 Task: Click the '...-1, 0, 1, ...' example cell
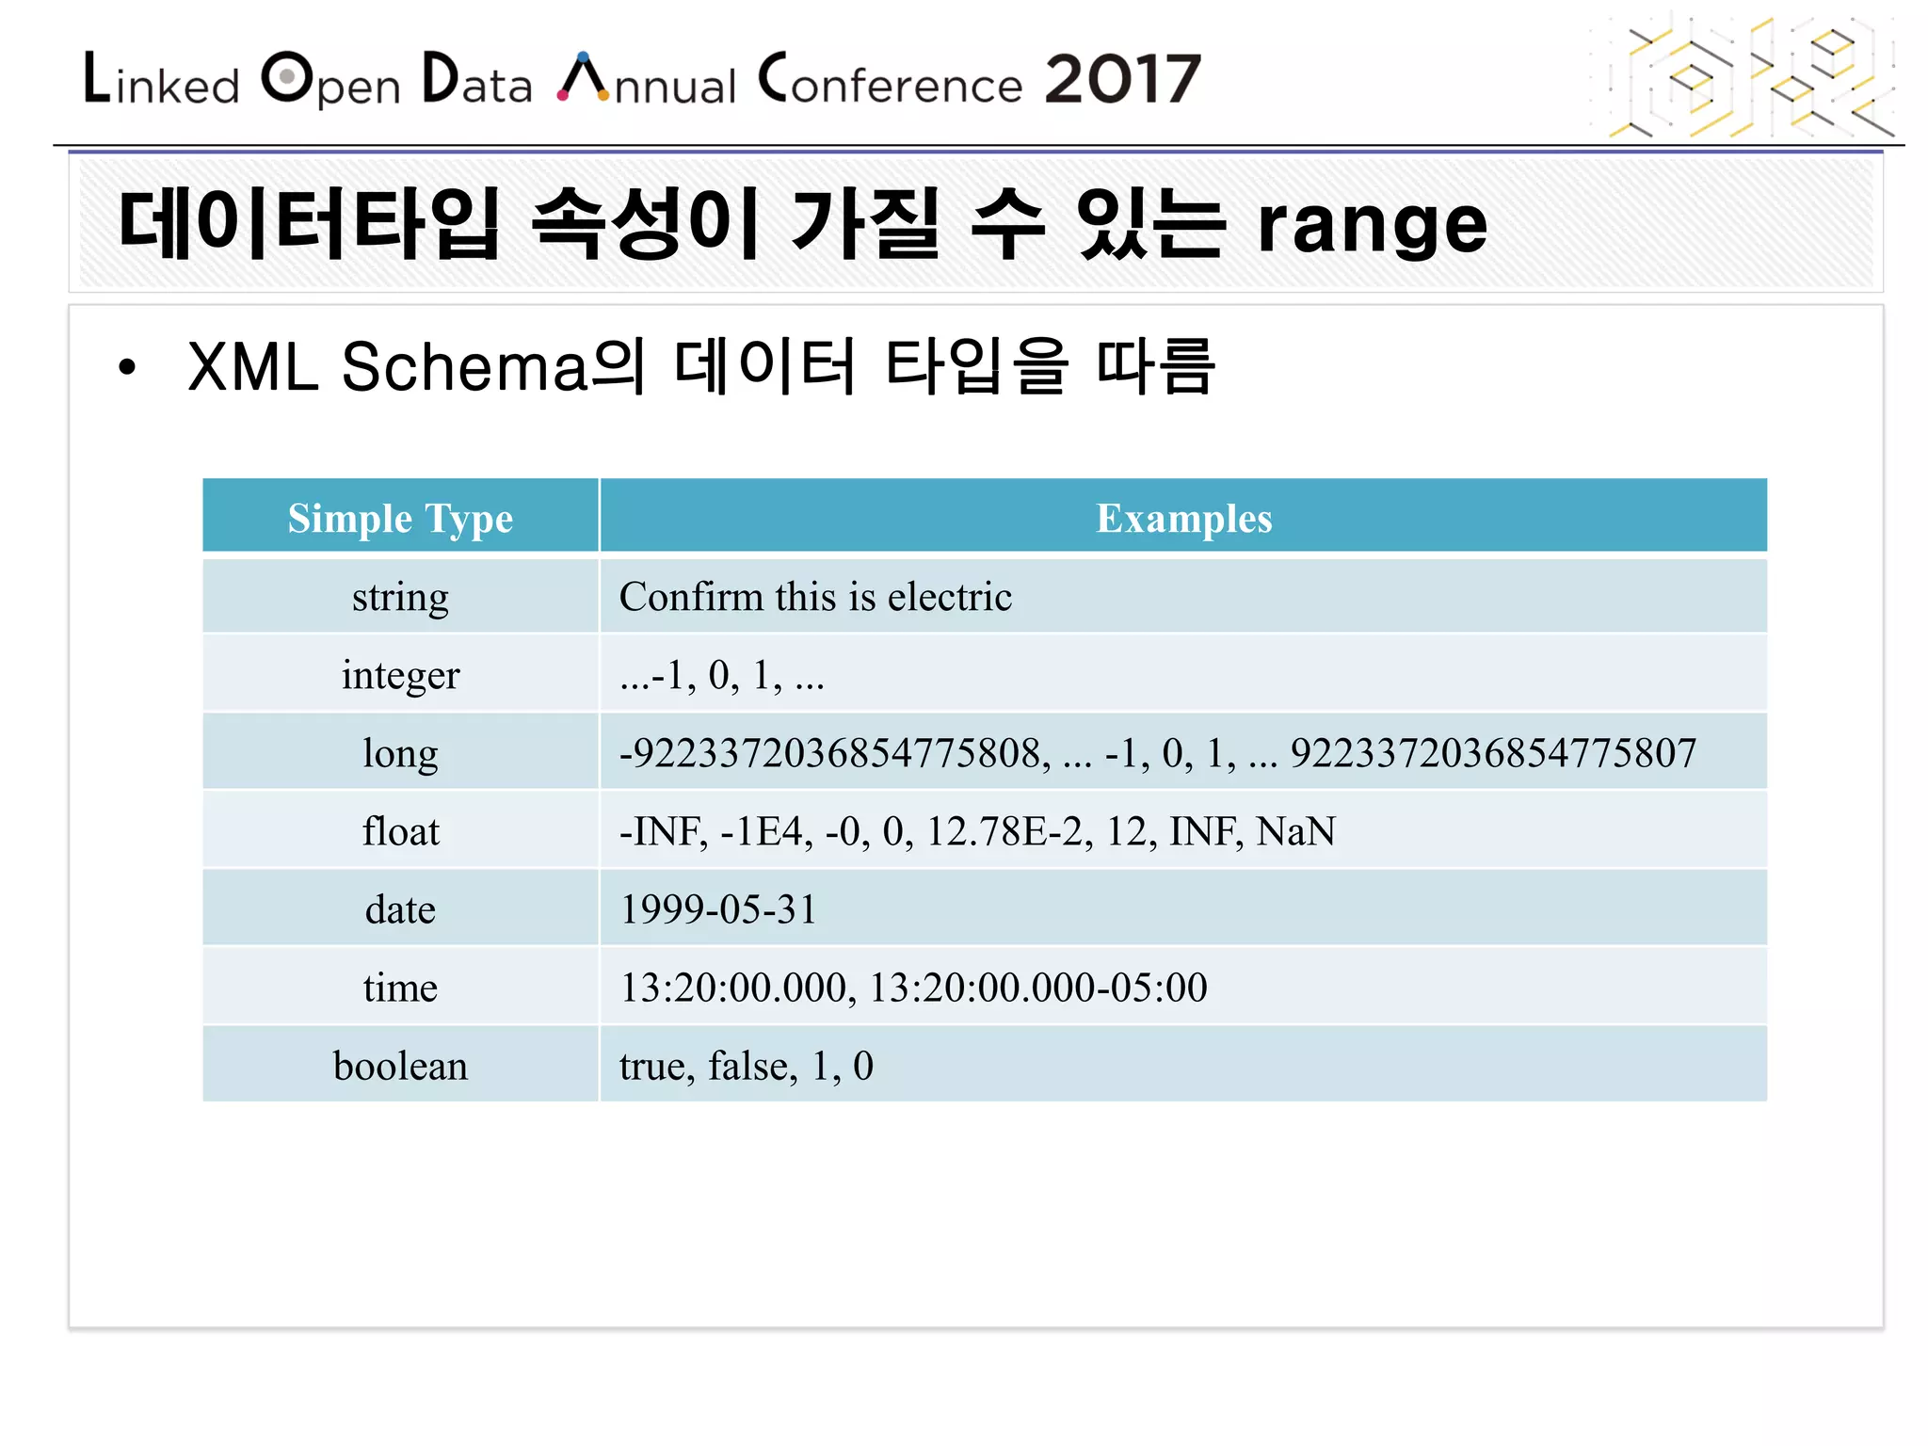[x=1183, y=674]
